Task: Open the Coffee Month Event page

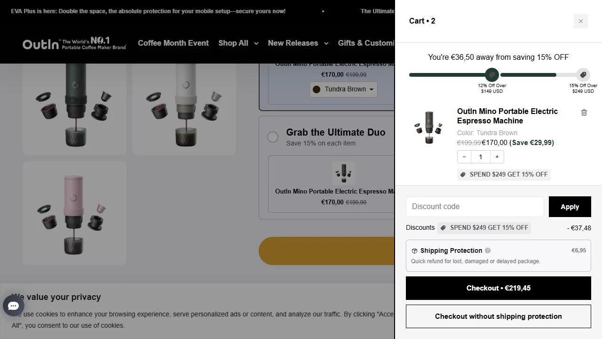Action: point(173,43)
